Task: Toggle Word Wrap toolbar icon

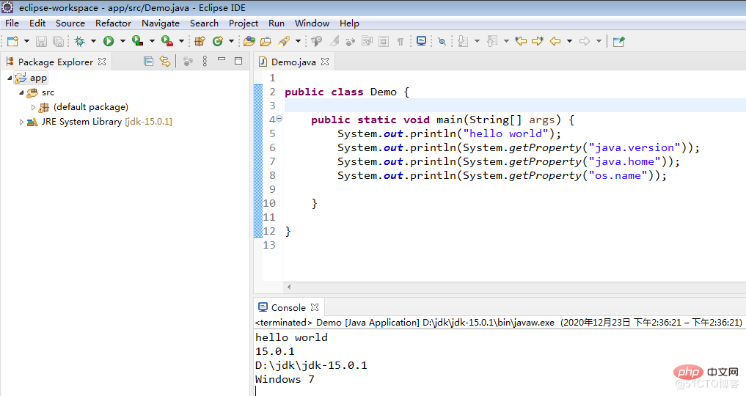Action: tap(367, 41)
